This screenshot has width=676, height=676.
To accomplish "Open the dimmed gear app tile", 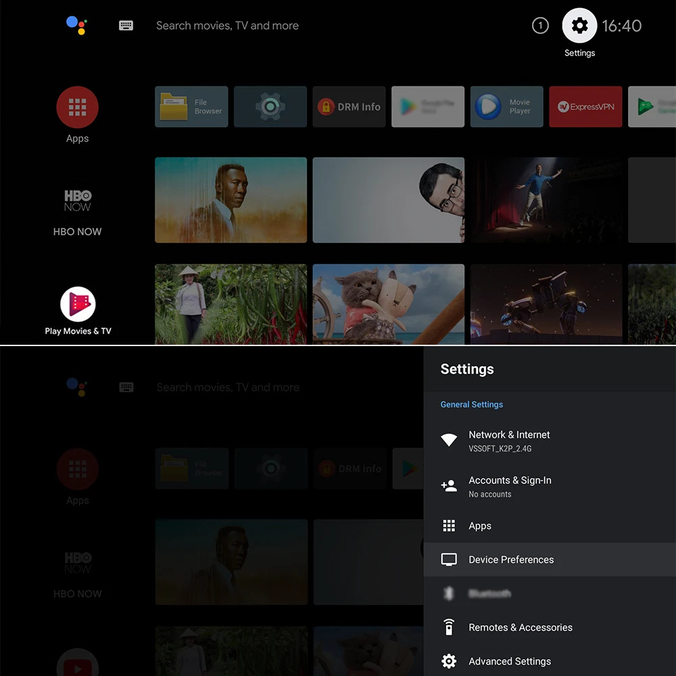I will (x=271, y=468).
